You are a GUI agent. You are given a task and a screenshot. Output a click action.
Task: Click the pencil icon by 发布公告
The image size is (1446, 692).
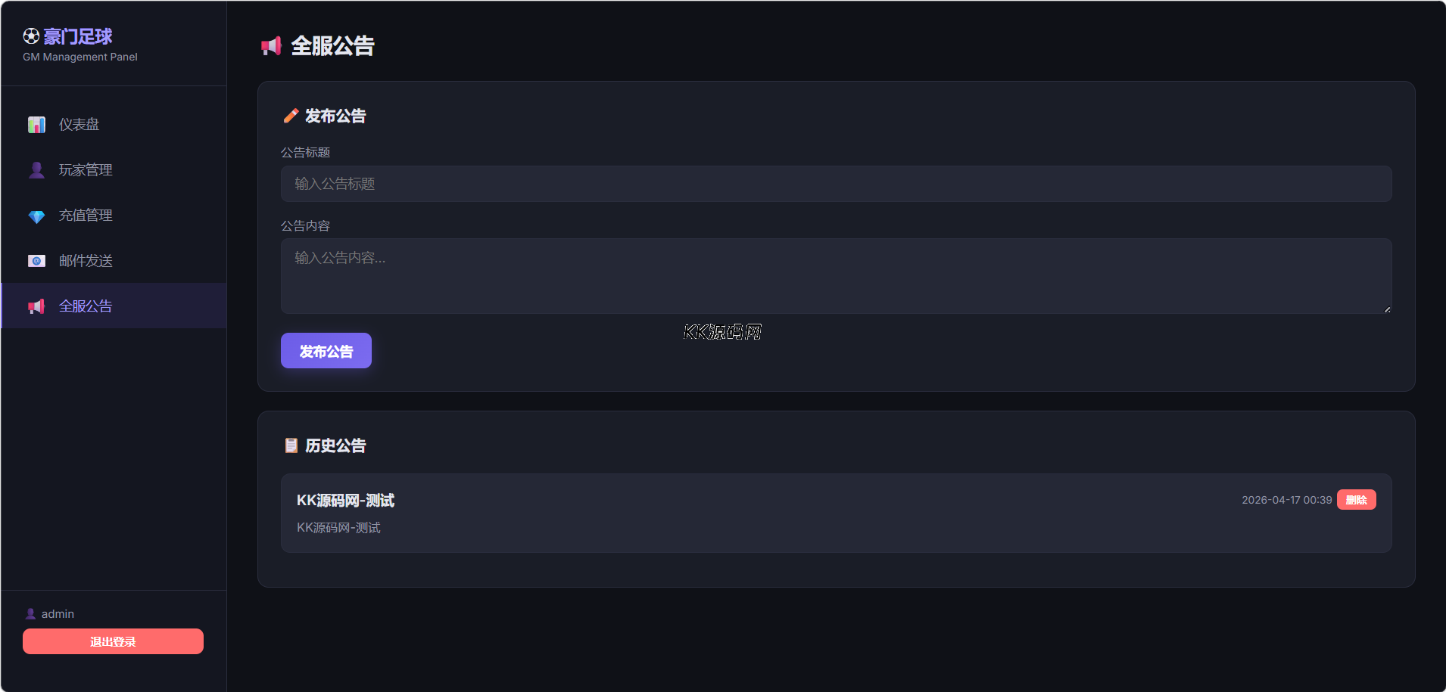pos(291,116)
